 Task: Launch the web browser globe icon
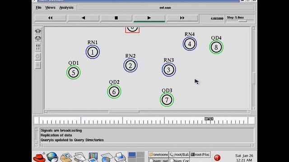[x=52, y=157]
